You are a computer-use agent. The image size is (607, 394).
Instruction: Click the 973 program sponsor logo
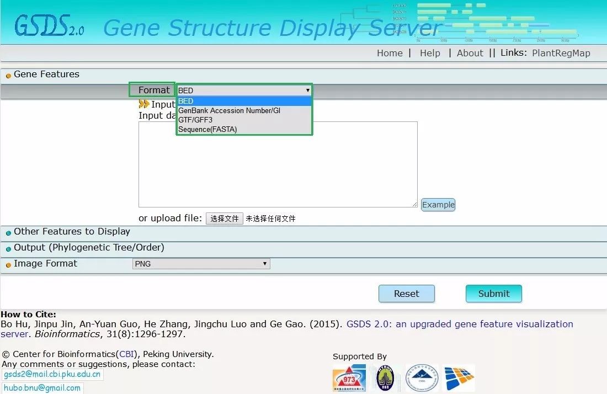coord(349,378)
